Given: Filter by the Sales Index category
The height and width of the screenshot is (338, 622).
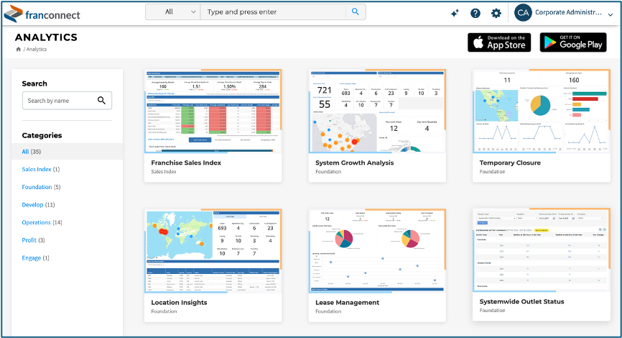Looking at the screenshot, I should (x=36, y=169).
